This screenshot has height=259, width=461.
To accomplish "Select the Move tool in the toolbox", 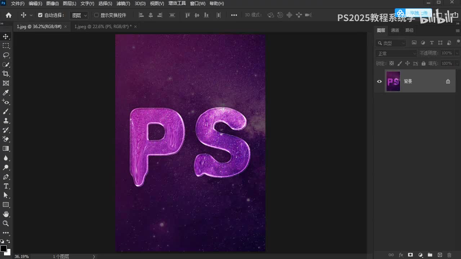I will pyautogui.click(x=6, y=36).
